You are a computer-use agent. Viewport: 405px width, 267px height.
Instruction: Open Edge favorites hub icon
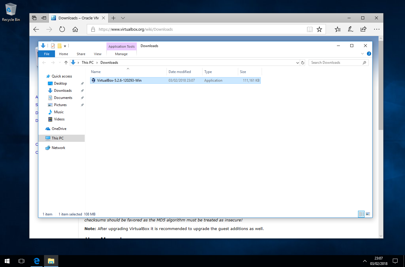coord(337,29)
